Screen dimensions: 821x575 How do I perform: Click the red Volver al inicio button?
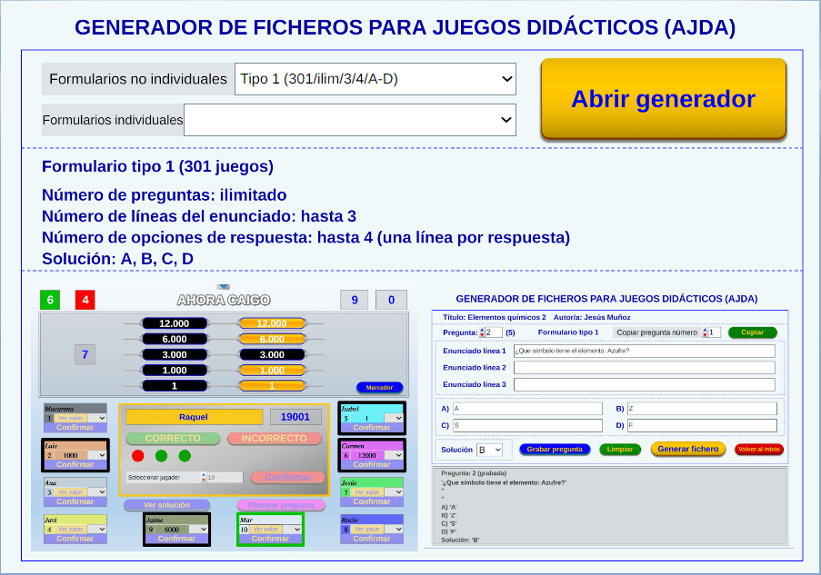click(x=759, y=450)
